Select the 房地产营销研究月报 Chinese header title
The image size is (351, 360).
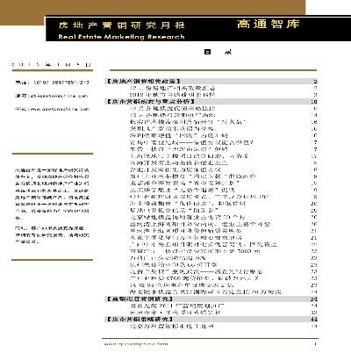(x=121, y=25)
